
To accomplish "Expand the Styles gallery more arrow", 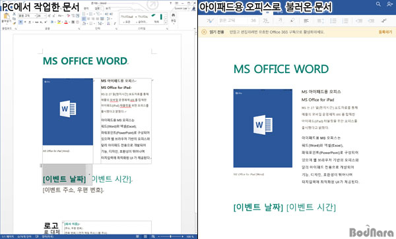I will [166, 22].
